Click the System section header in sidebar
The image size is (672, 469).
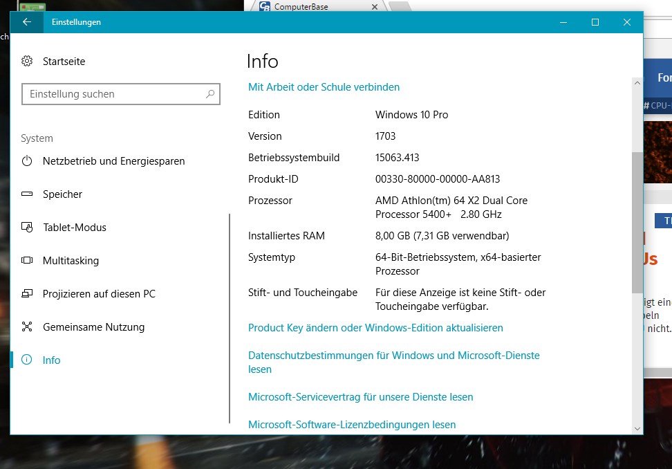pyautogui.click(x=37, y=138)
